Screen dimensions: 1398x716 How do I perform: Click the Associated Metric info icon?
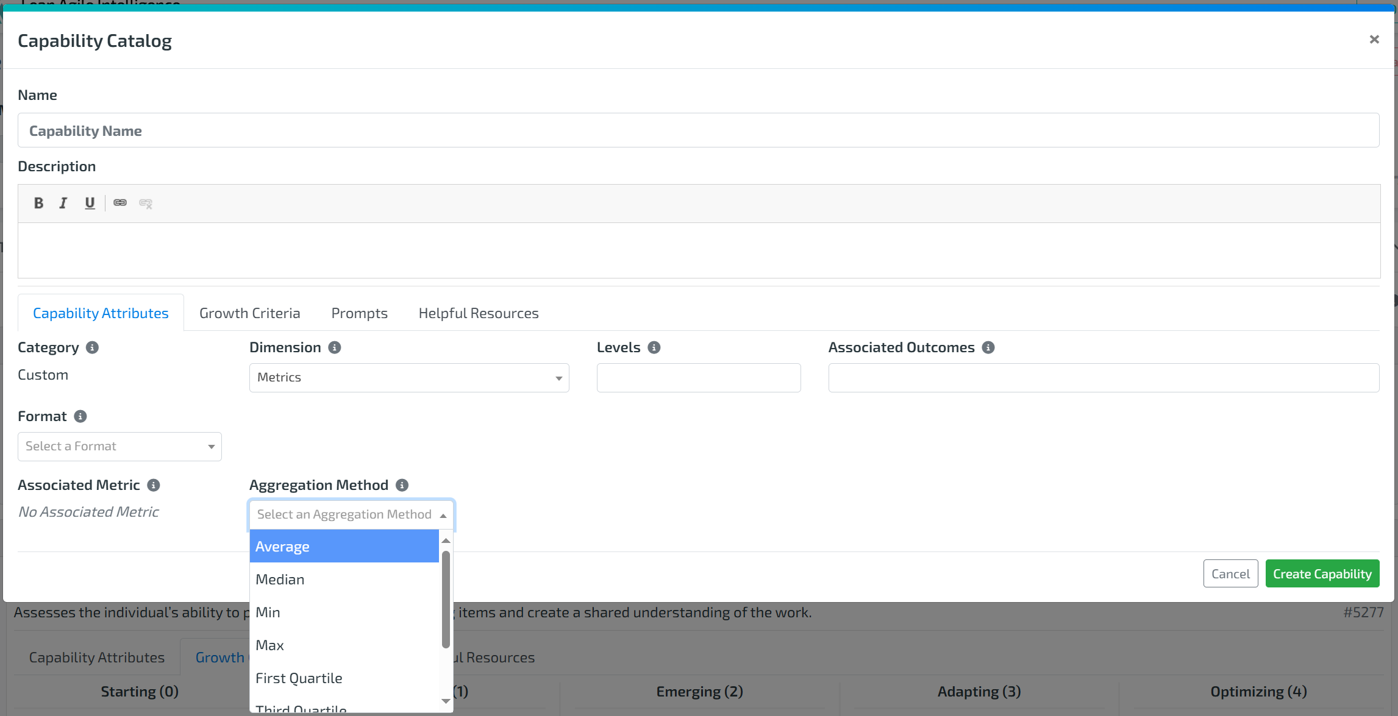point(154,485)
